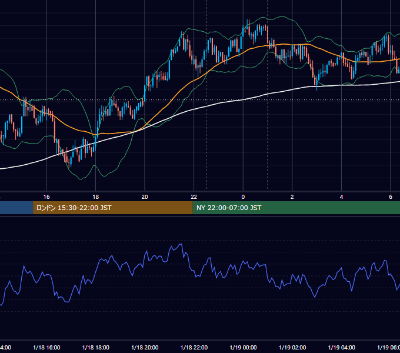Click the blue session bar before London
This screenshot has height=353, width=400.
(x=16, y=208)
